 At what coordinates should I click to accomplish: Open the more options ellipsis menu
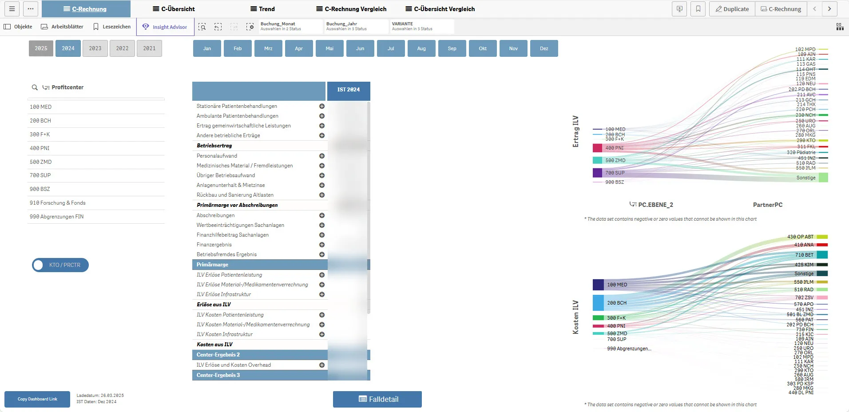[30, 9]
